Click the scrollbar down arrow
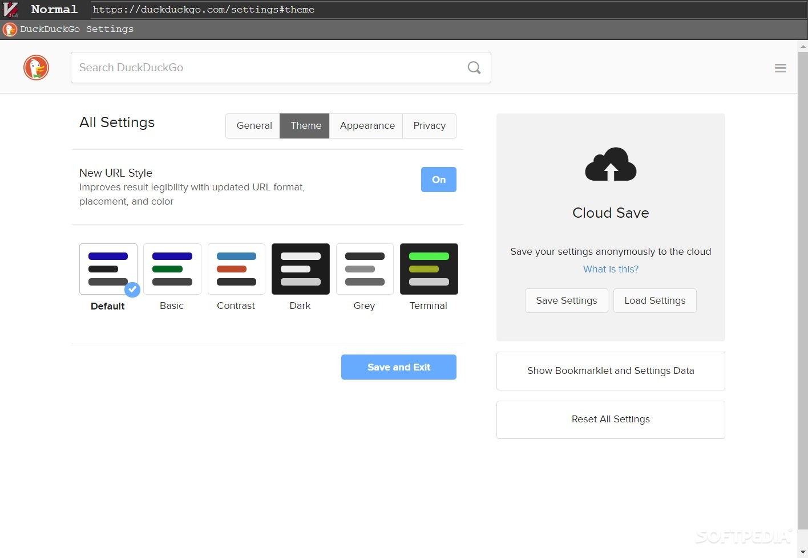 [803, 552]
